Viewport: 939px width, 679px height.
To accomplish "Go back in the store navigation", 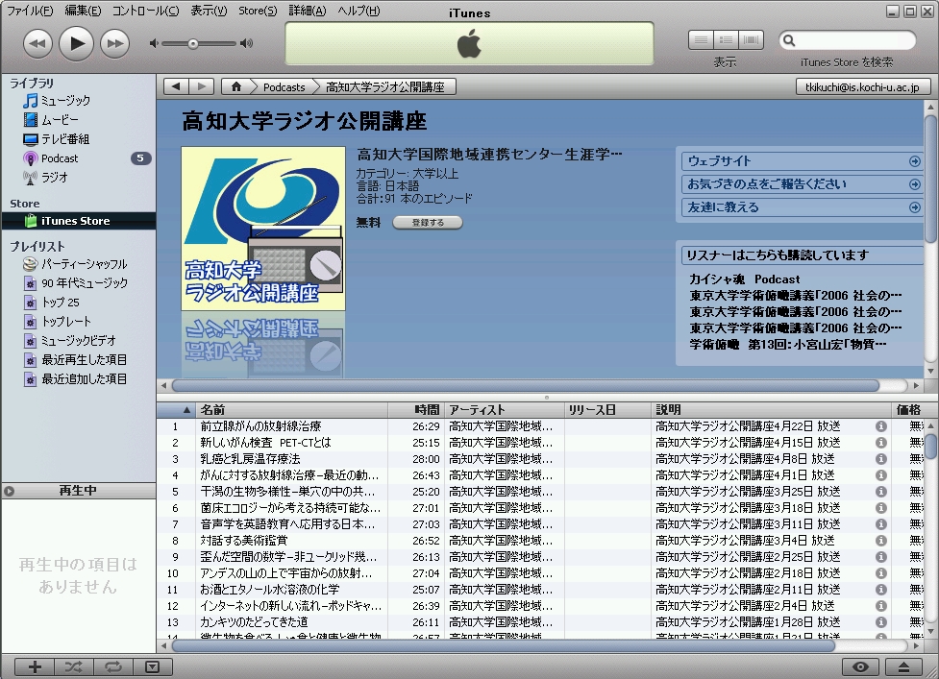I will coord(176,86).
